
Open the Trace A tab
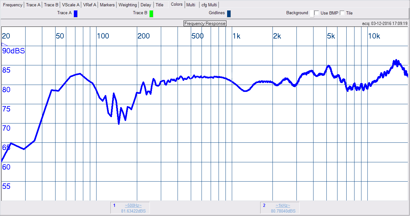point(33,5)
